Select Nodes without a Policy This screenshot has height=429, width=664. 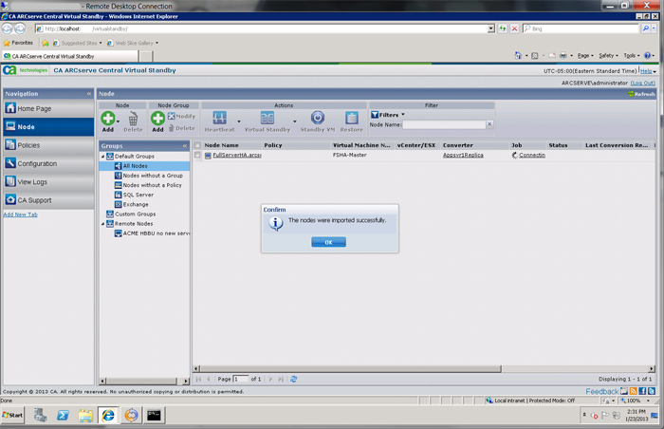(152, 185)
